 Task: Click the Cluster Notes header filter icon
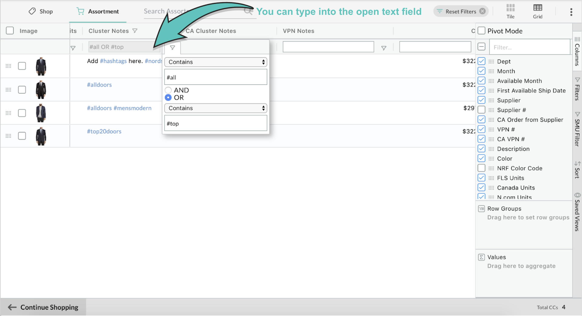tap(135, 31)
